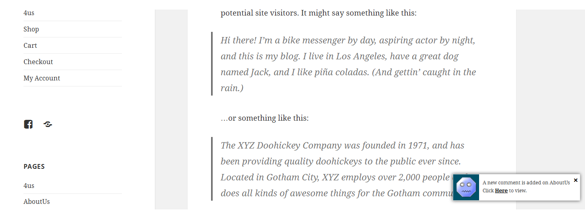The width and height of the screenshot is (585, 215).
Task: Click the "A new comment is added" message
Action: (x=526, y=182)
